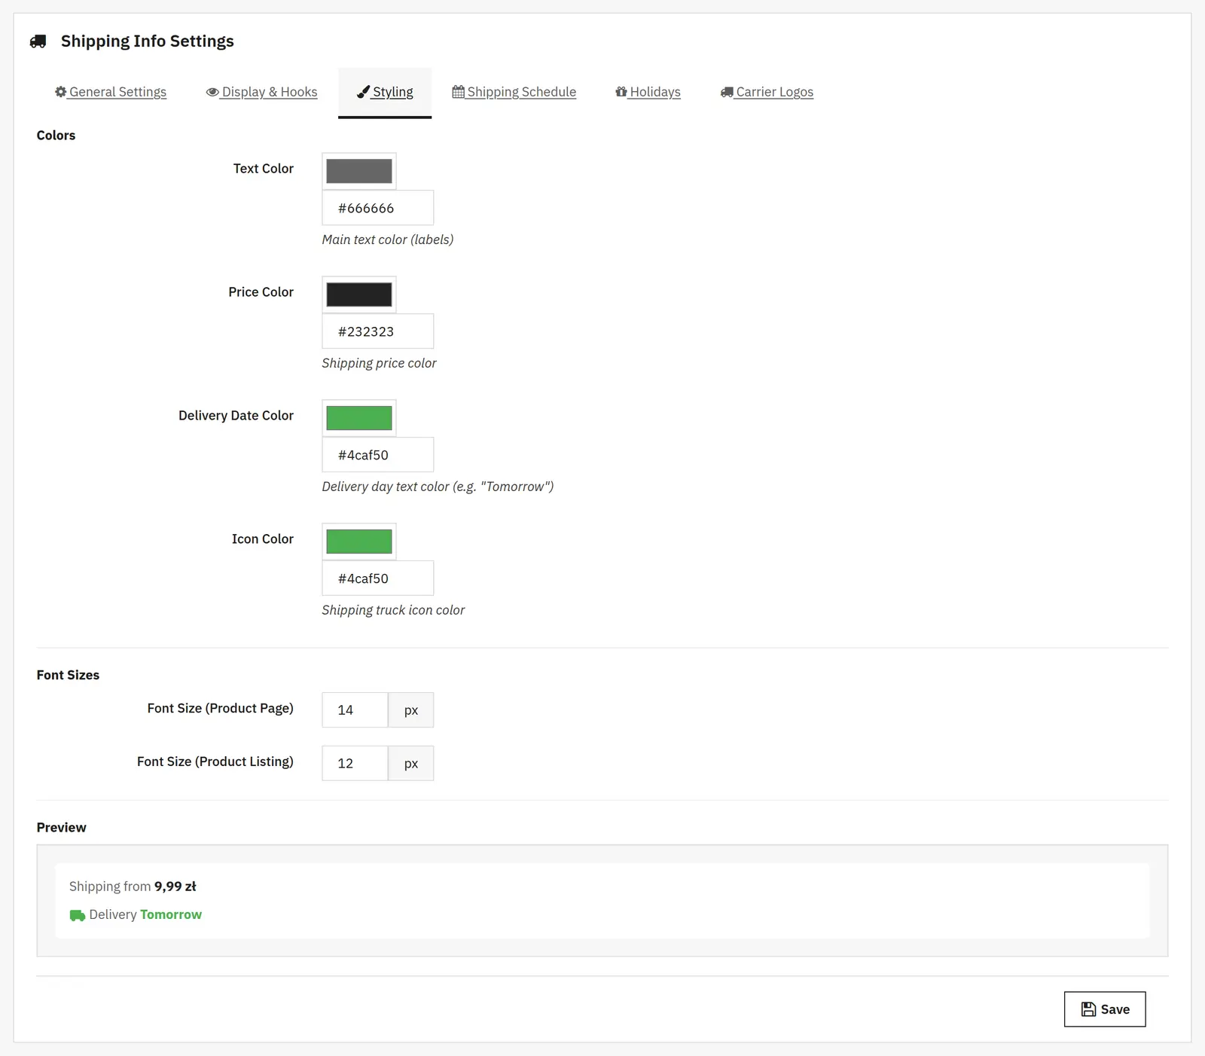Open the Text Color gray swatch
1205x1056 pixels.
point(359,171)
